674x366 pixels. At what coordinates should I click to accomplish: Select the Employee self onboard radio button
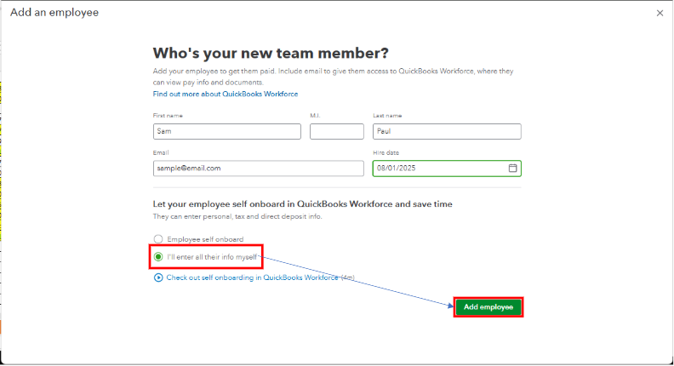coord(158,239)
